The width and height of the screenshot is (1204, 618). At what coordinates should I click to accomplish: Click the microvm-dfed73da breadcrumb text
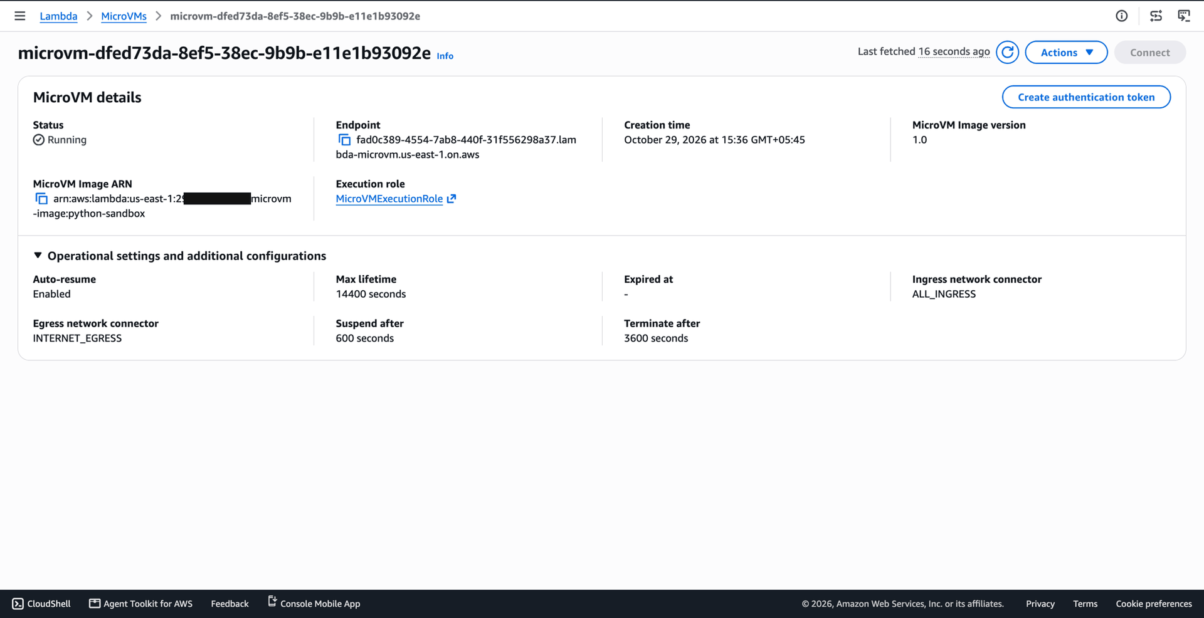295,16
